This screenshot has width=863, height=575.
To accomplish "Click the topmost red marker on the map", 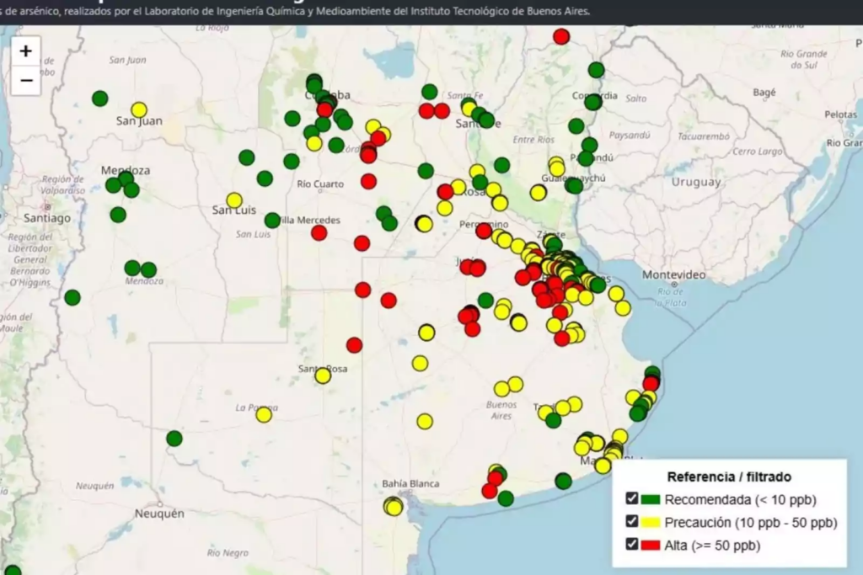I will tap(561, 36).
